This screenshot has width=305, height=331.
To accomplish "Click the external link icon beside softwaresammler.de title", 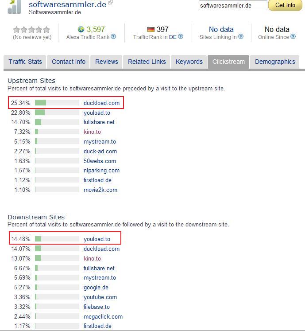I will click(x=110, y=3).
